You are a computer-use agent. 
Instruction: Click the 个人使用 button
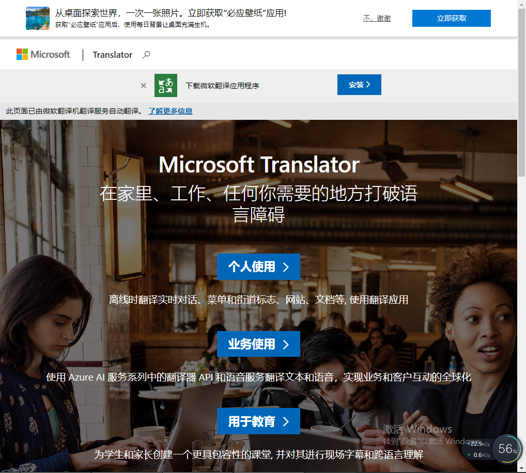coord(258,267)
